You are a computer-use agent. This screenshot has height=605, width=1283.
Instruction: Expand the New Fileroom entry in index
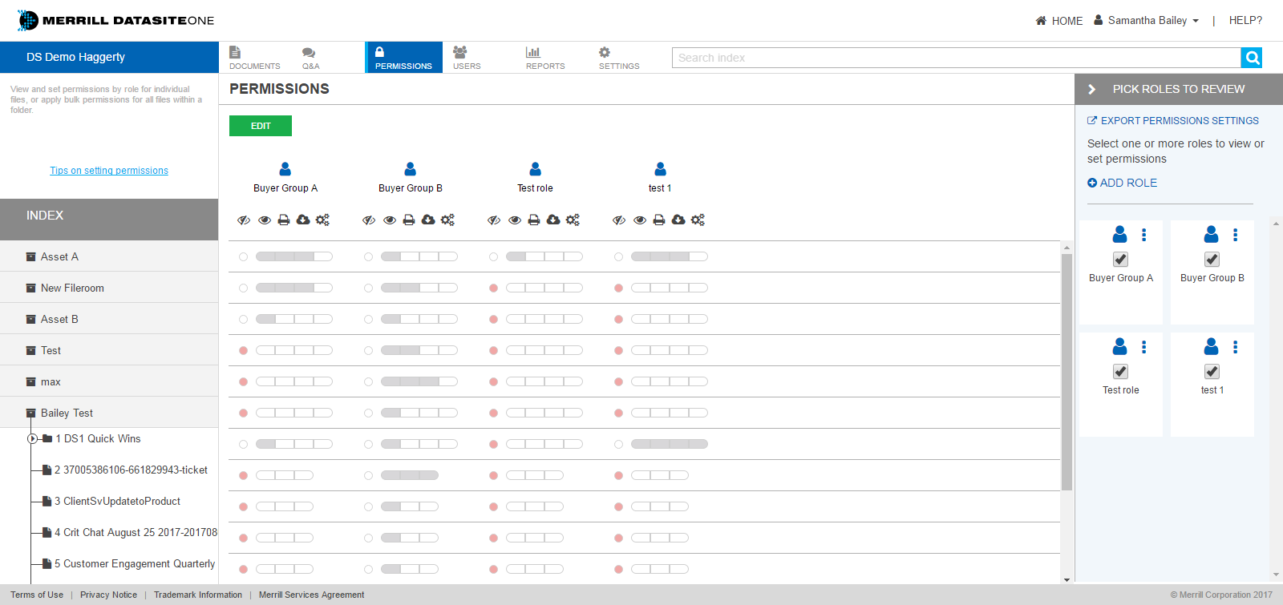(109, 288)
